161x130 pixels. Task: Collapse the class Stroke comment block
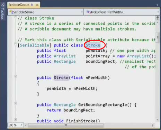tap(16, 17)
